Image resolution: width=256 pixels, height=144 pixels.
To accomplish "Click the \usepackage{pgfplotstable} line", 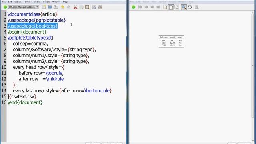I will (x=36, y=20).
